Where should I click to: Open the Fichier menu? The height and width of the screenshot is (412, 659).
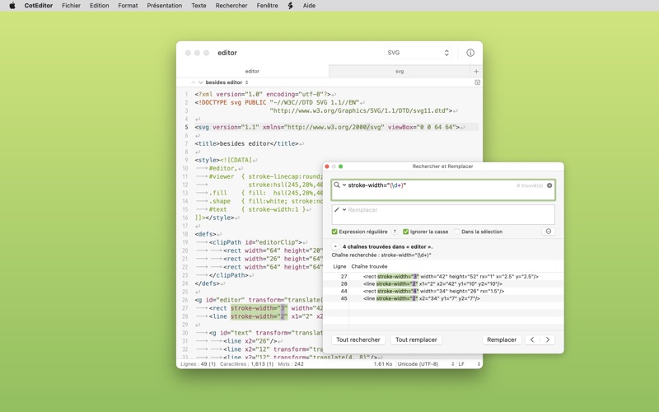point(71,6)
